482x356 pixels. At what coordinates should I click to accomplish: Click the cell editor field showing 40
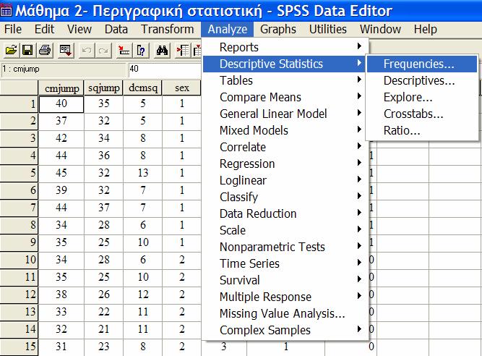pyautogui.click(x=165, y=69)
